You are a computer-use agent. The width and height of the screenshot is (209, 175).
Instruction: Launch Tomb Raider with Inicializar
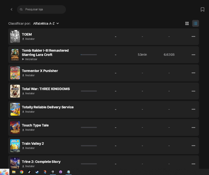tap(30, 59)
